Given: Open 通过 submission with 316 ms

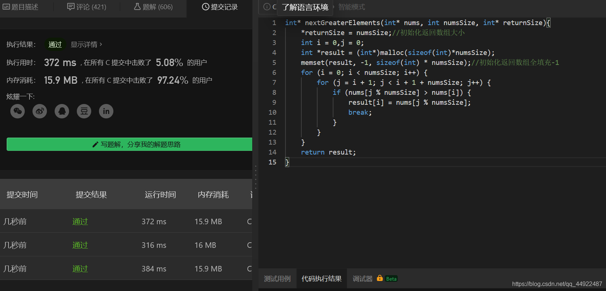Looking at the screenshot, I should coord(80,245).
